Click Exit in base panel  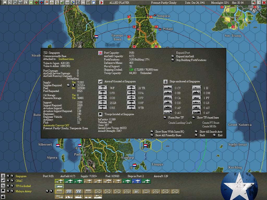pos(220,135)
